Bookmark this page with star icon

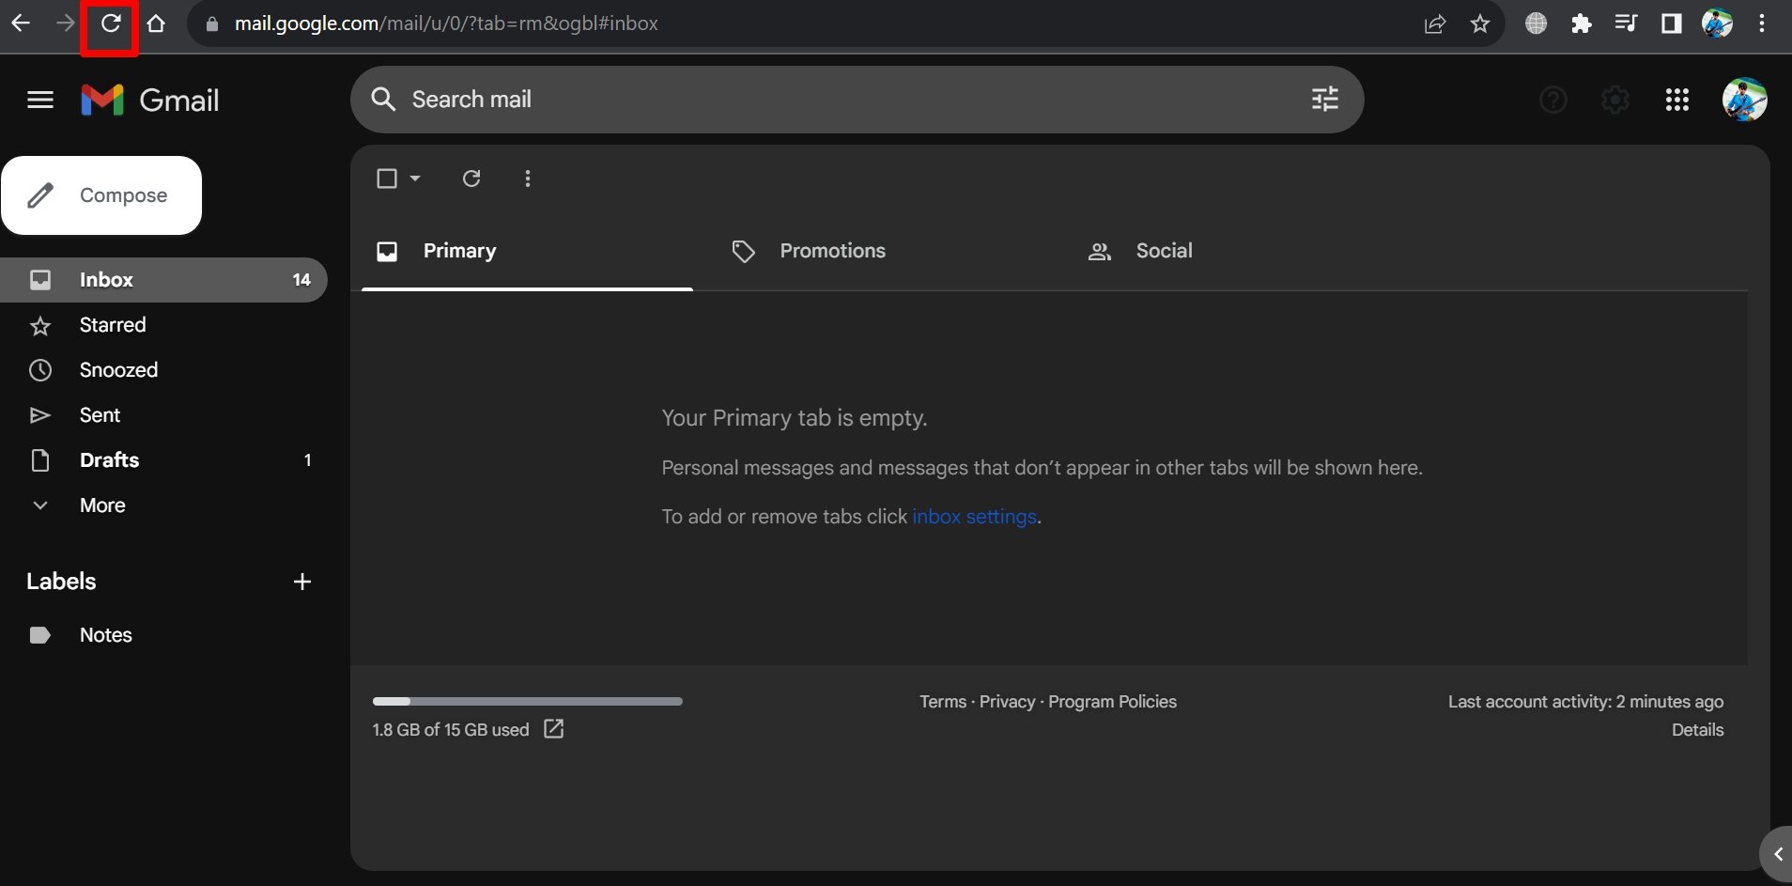coord(1480,23)
